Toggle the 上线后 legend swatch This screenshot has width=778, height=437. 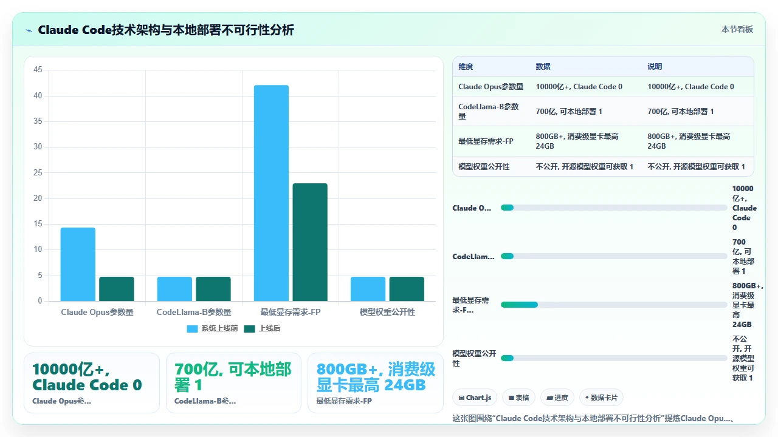(250, 328)
